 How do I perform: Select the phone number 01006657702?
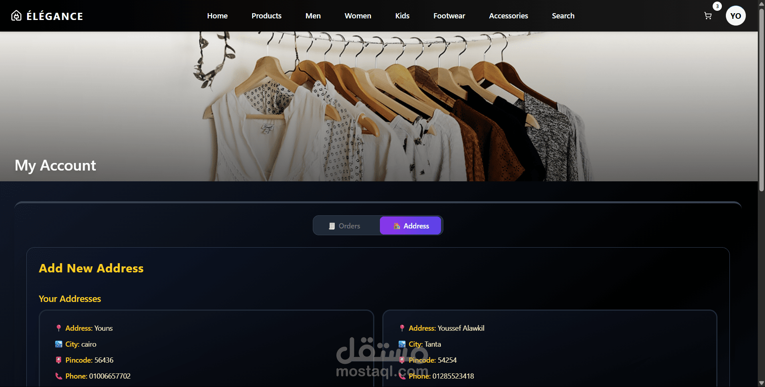click(110, 376)
